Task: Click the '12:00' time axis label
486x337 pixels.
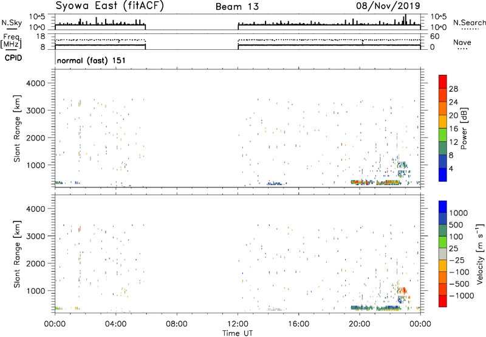Action: tap(238, 324)
